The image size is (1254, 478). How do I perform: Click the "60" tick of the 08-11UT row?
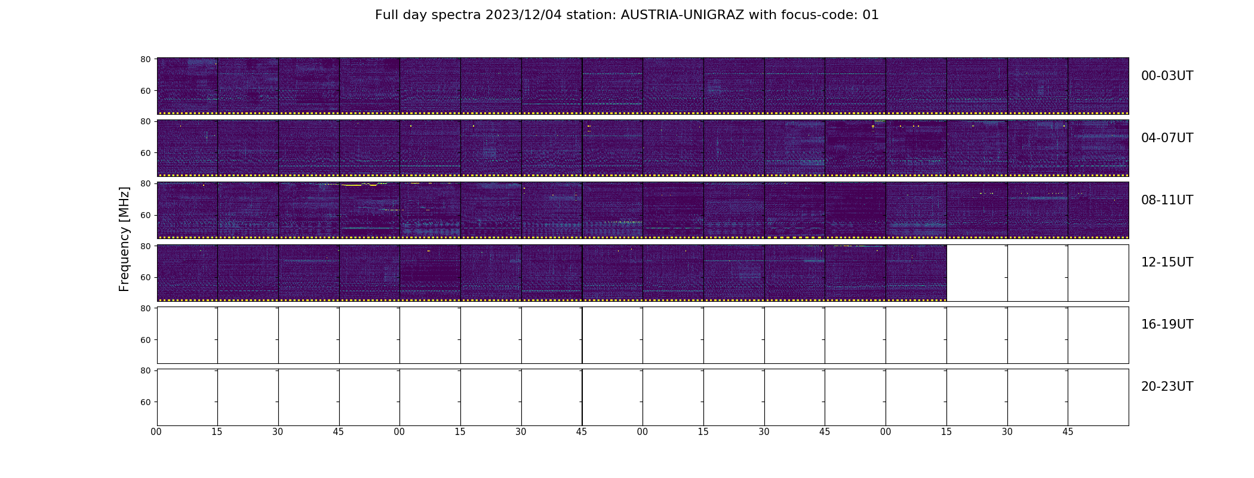click(145, 215)
